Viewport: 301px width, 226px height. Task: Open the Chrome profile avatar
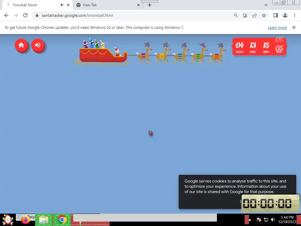point(285,15)
